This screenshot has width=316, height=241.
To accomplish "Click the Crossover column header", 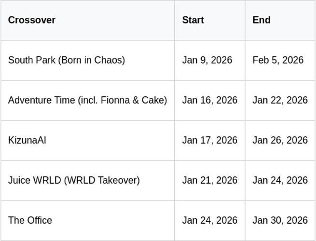I will [x=32, y=20].
